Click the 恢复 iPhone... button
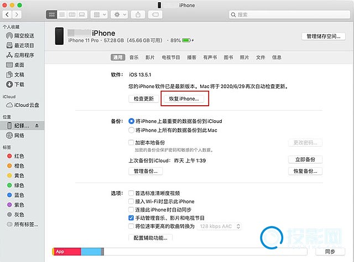The height and width of the screenshot is (262, 354). point(185,99)
